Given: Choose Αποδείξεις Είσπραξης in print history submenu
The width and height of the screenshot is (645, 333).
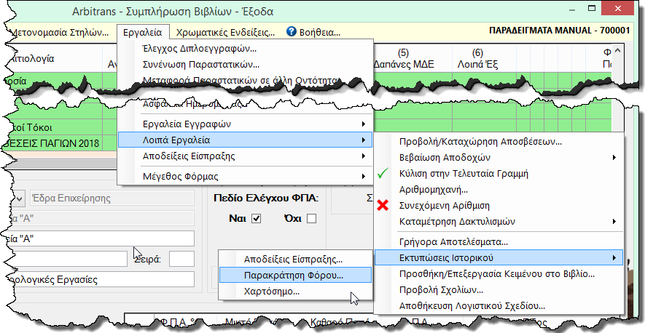Looking at the screenshot, I should [x=295, y=259].
